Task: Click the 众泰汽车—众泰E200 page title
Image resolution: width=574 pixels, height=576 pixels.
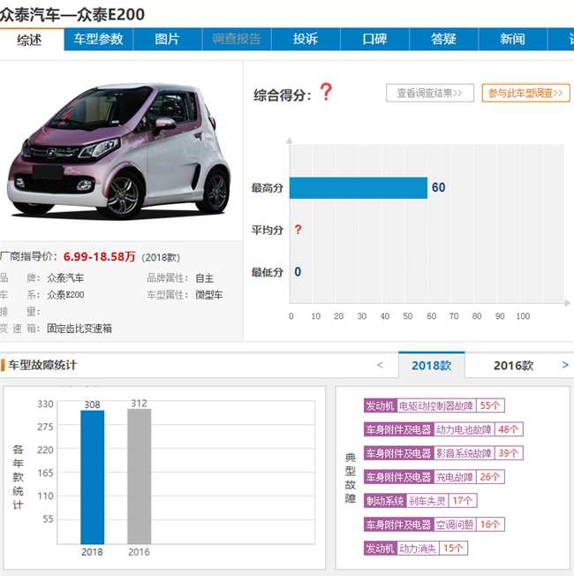Action: point(72,15)
